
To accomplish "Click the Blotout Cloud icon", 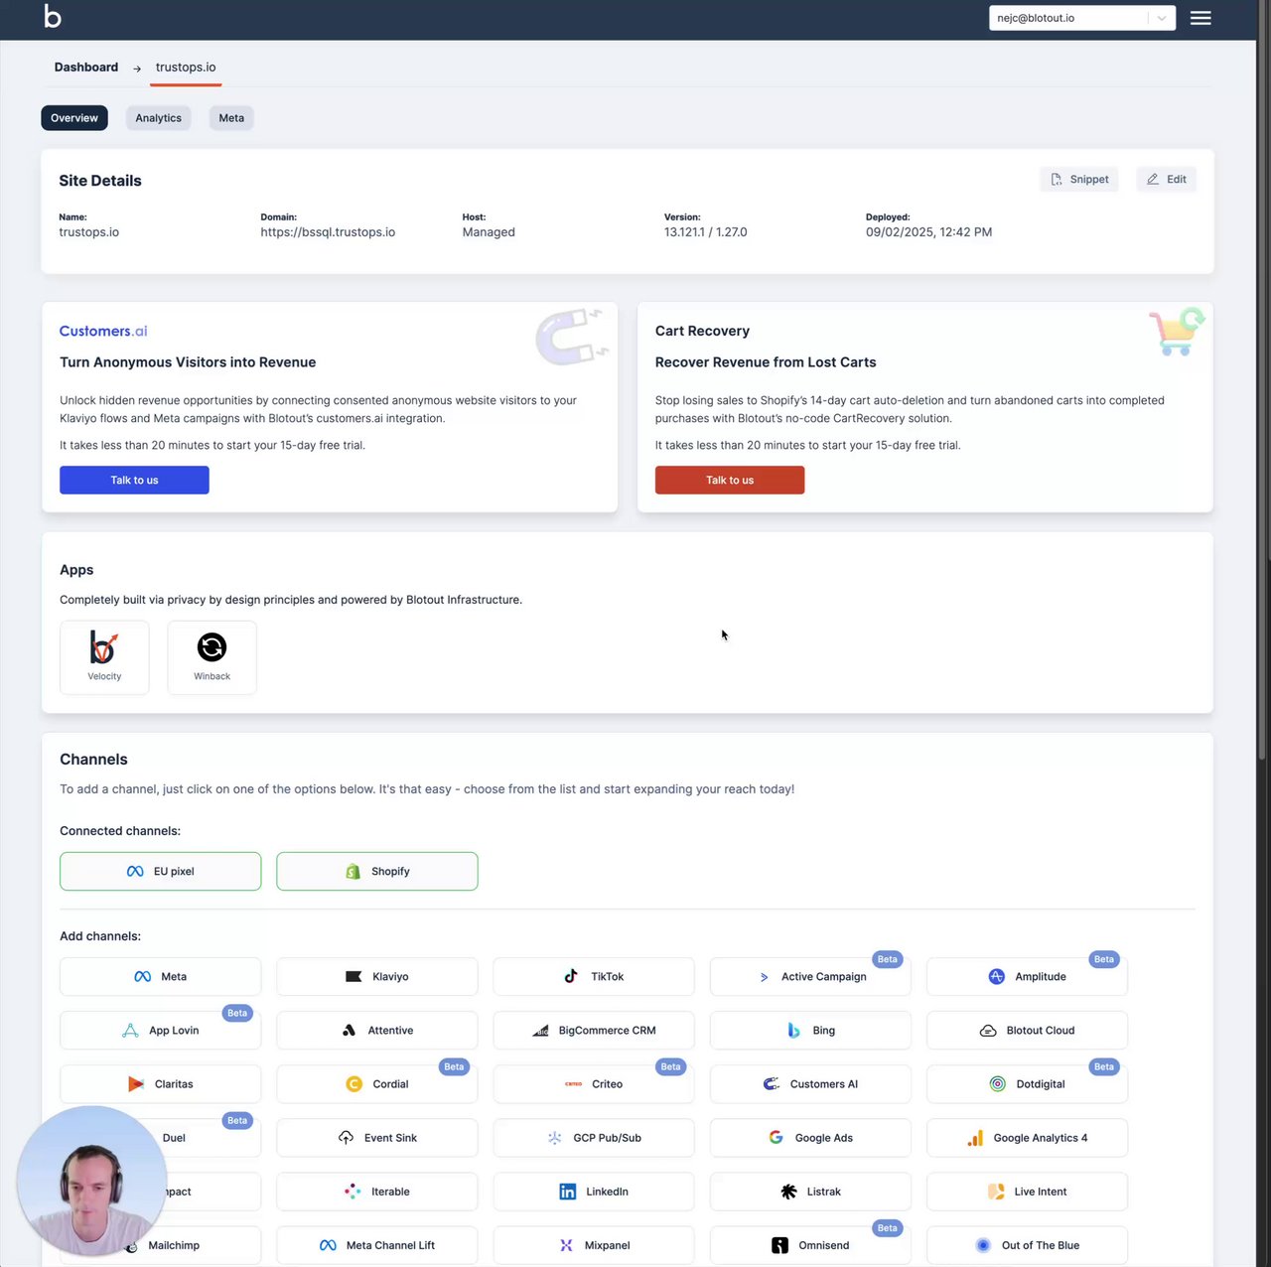I will tap(988, 1031).
